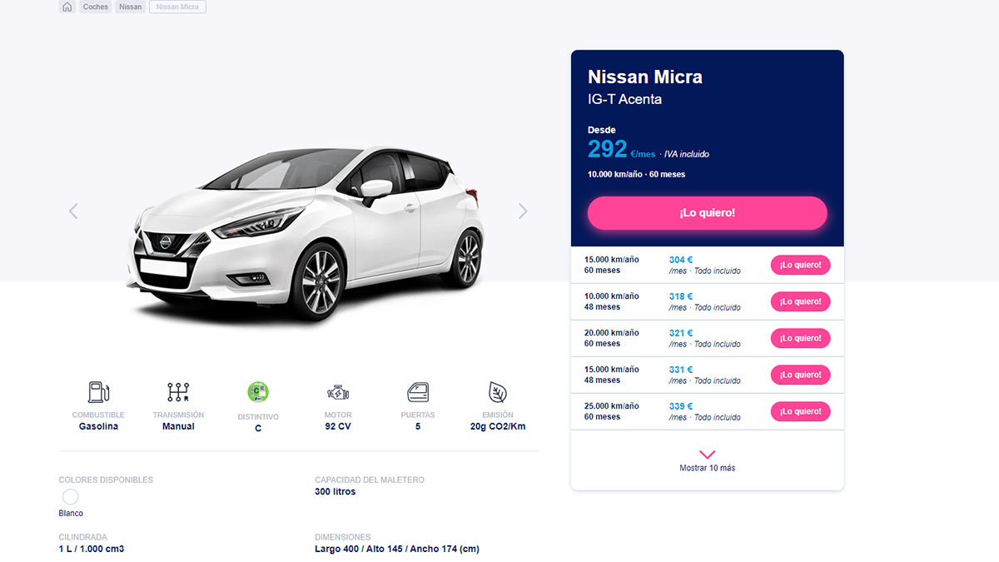Click the car door Puertas icon
Viewport: 999px width, 562px height.
click(418, 392)
